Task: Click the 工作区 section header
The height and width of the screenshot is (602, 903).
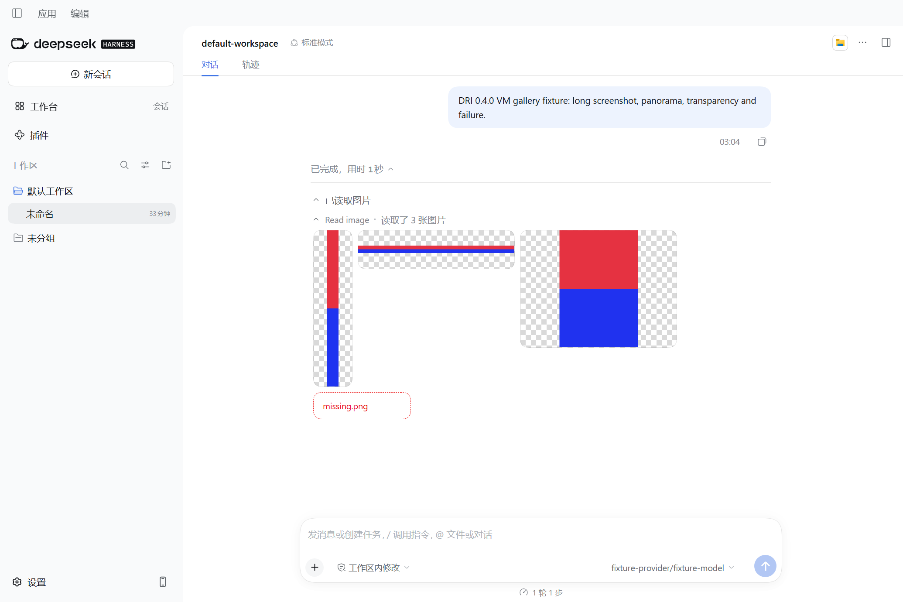Action: coord(24,165)
